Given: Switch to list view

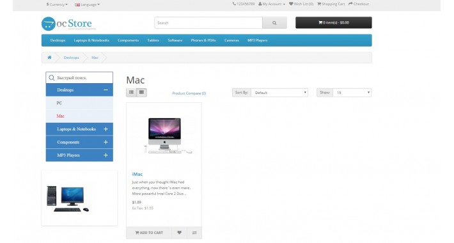Looking at the screenshot, I should (131, 92).
